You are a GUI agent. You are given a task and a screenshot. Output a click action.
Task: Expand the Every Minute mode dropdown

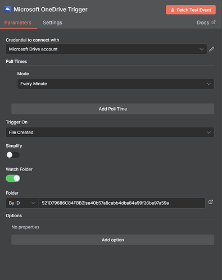coord(116,84)
